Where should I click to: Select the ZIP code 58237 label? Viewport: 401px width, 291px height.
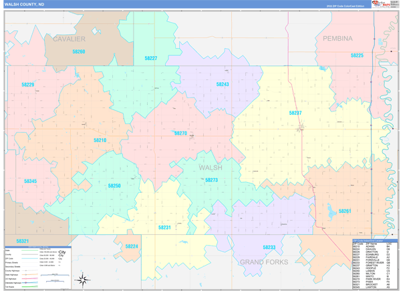click(295, 113)
